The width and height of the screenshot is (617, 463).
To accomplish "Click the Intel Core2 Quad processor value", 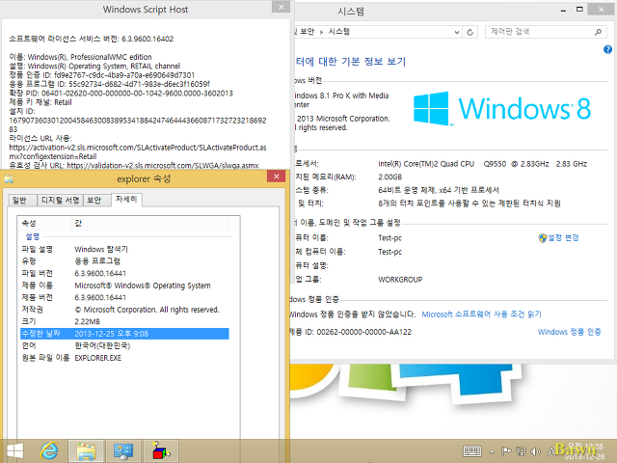I will (482, 164).
